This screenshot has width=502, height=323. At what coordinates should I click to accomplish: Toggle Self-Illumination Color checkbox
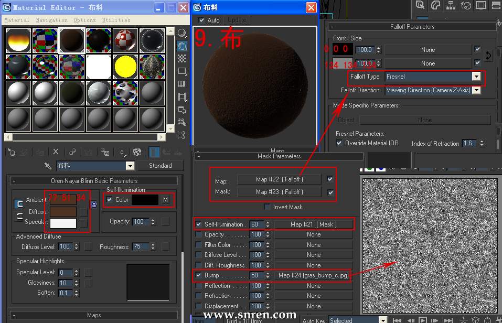[x=109, y=199]
